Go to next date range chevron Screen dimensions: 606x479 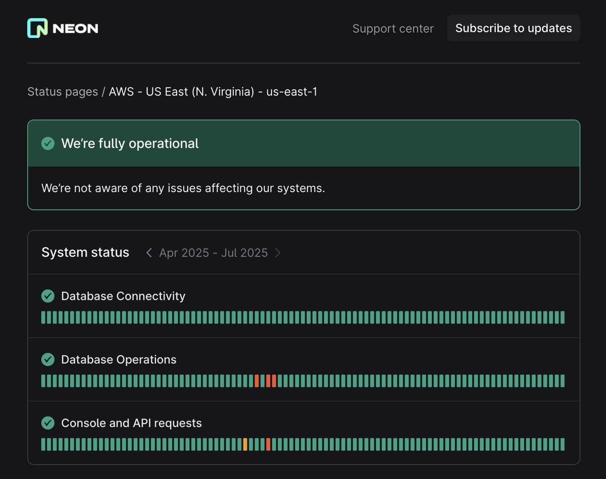coord(277,253)
